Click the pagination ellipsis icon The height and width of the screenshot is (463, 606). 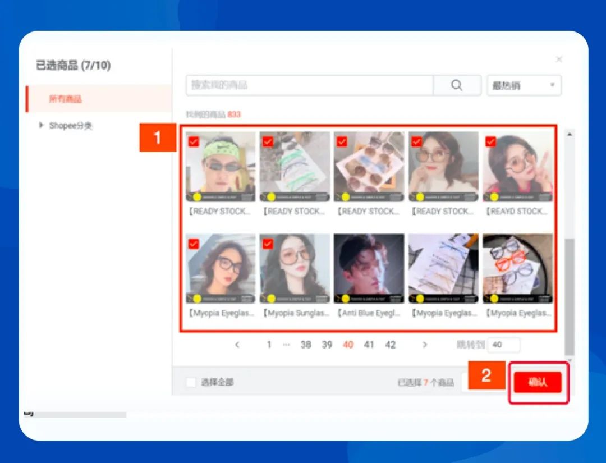pos(286,345)
